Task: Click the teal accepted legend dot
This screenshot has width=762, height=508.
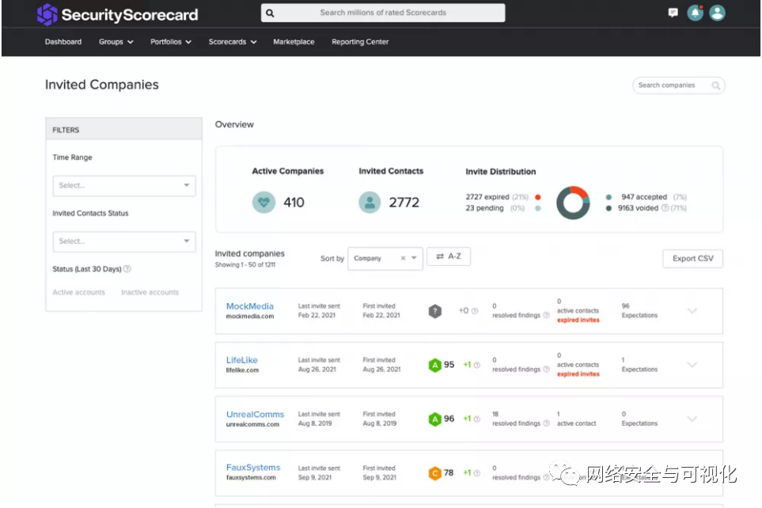Action: click(x=608, y=197)
